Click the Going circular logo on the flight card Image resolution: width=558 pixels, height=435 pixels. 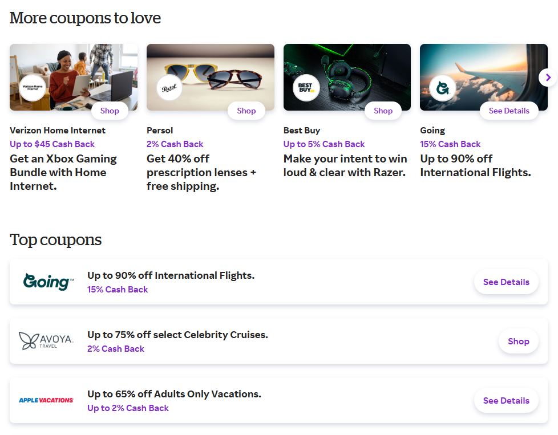(x=442, y=87)
